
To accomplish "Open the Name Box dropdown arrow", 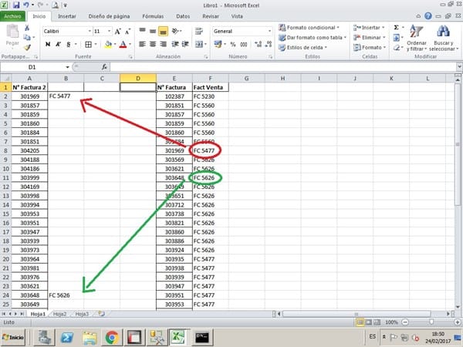I will (68, 67).
